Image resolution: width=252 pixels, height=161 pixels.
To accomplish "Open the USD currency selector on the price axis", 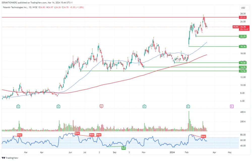I will point(243,8).
